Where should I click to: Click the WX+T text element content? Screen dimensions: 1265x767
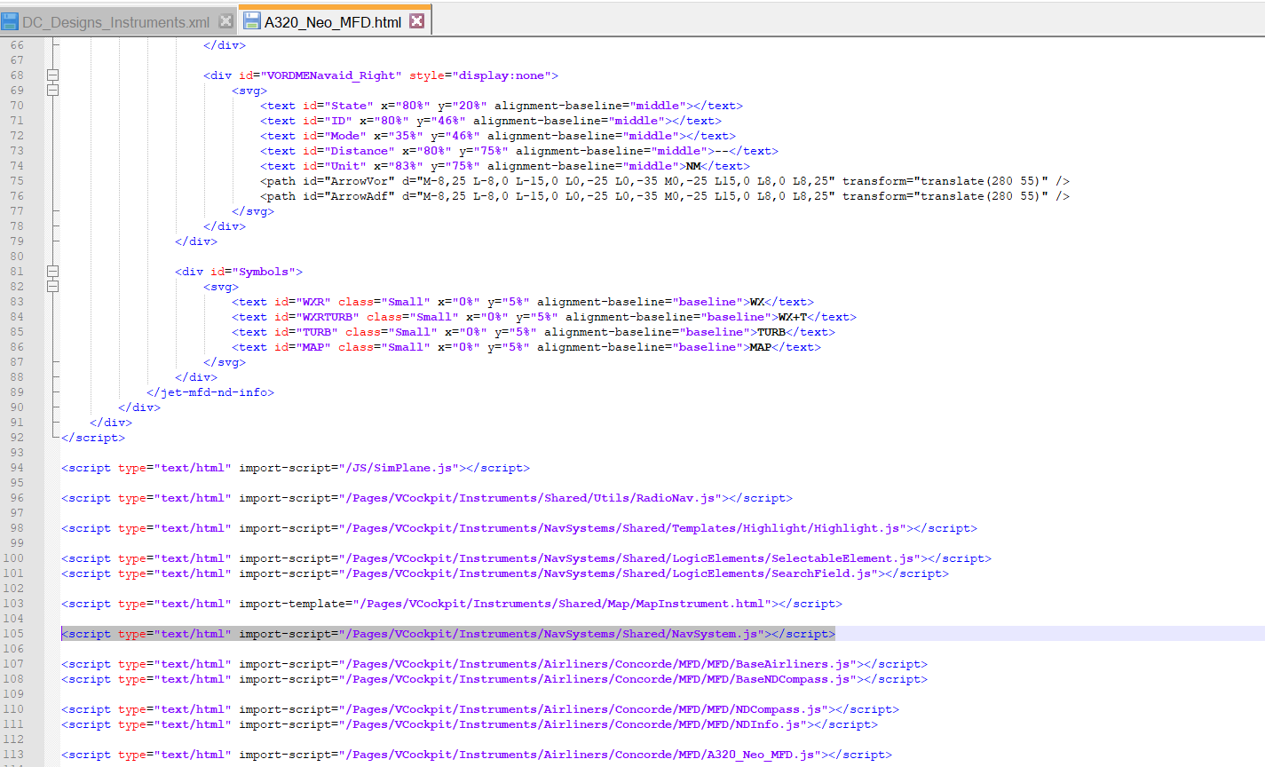(792, 317)
